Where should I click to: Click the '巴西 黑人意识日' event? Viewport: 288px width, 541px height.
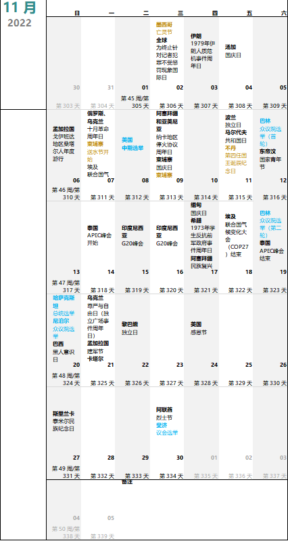(64, 352)
